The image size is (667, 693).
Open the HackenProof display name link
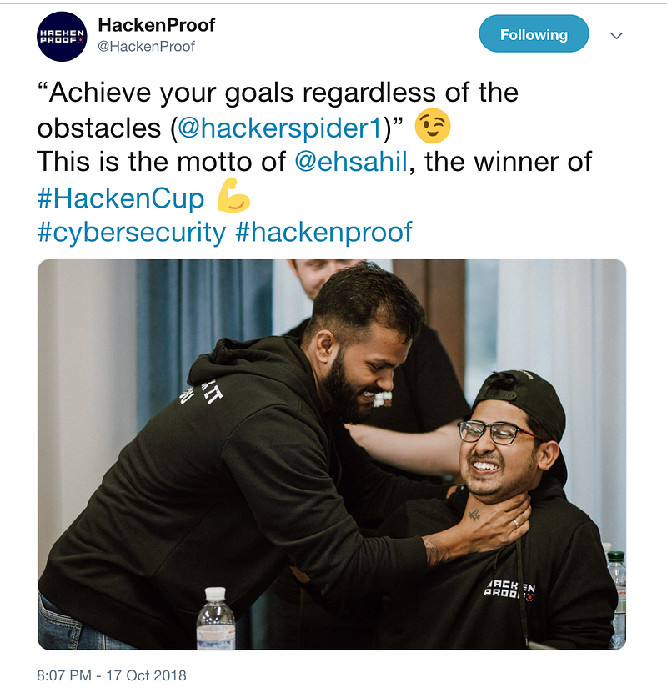point(157,25)
